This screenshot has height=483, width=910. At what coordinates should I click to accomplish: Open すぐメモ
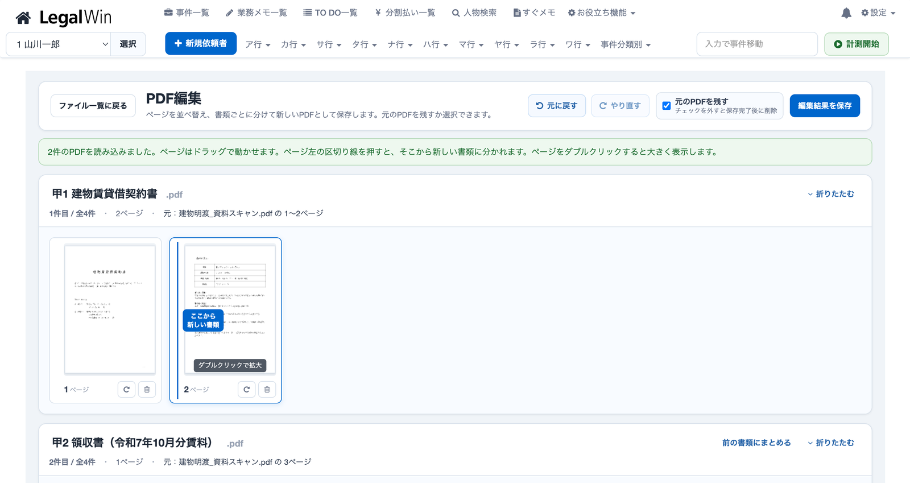(x=534, y=13)
